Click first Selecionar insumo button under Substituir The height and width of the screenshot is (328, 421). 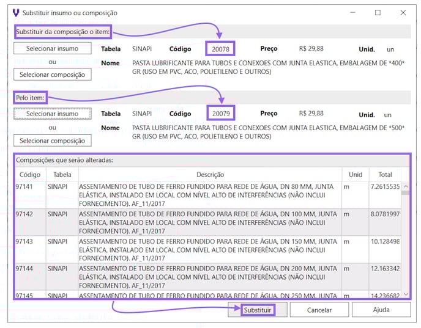(53, 48)
